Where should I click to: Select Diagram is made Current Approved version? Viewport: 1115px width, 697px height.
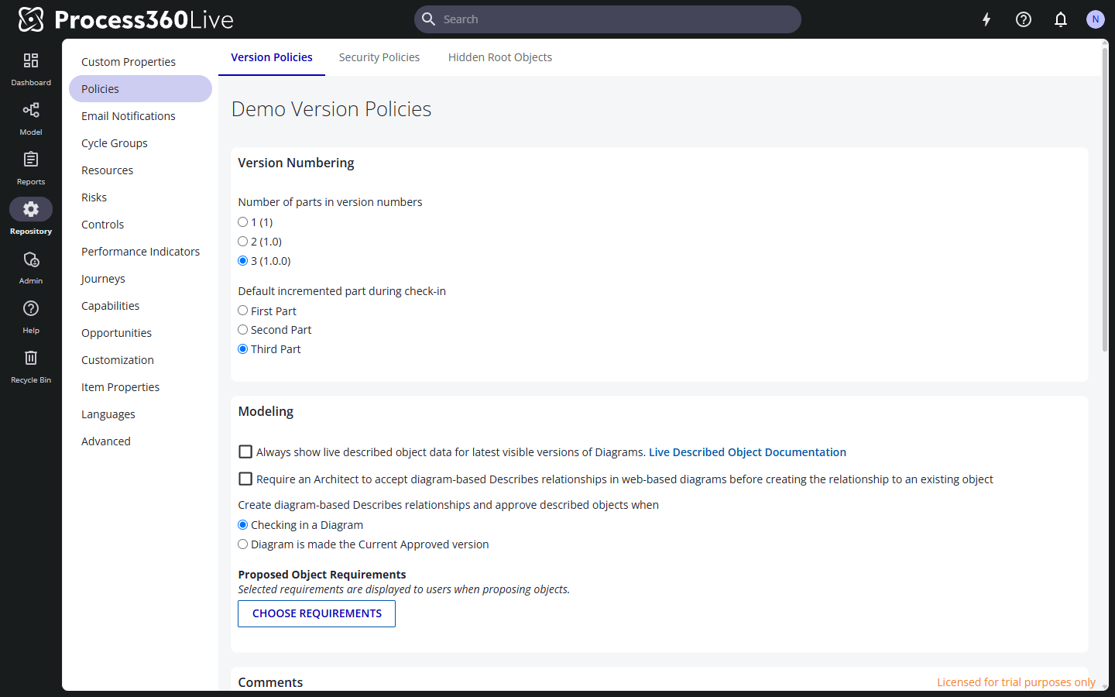click(x=243, y=544)
